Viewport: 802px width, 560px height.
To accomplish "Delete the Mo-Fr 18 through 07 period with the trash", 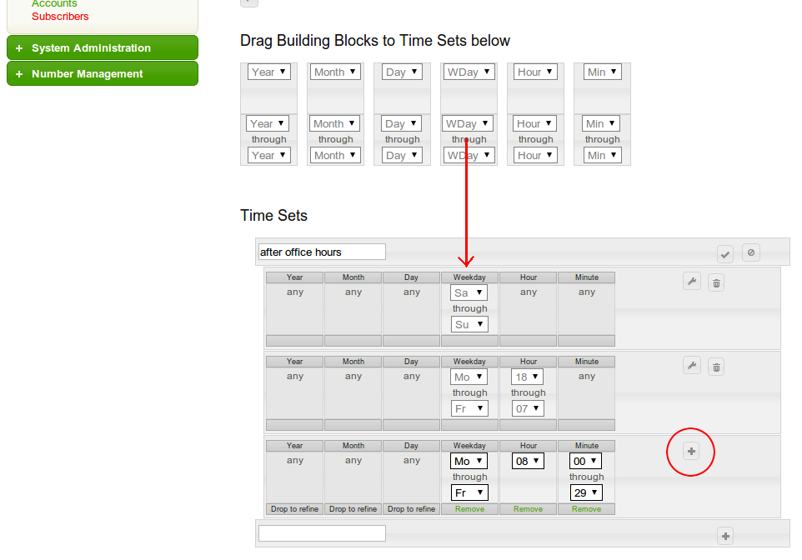I will click(716, 367).
